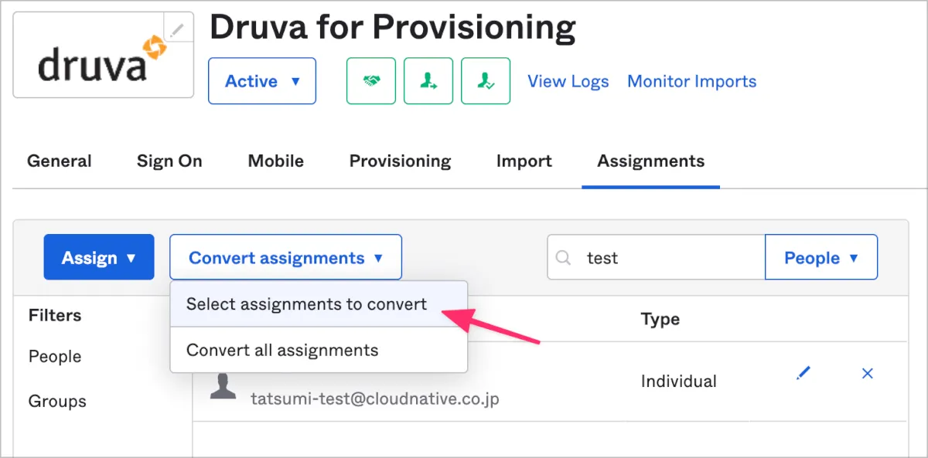Filter assignments by Groups

(x=57, y=402)
